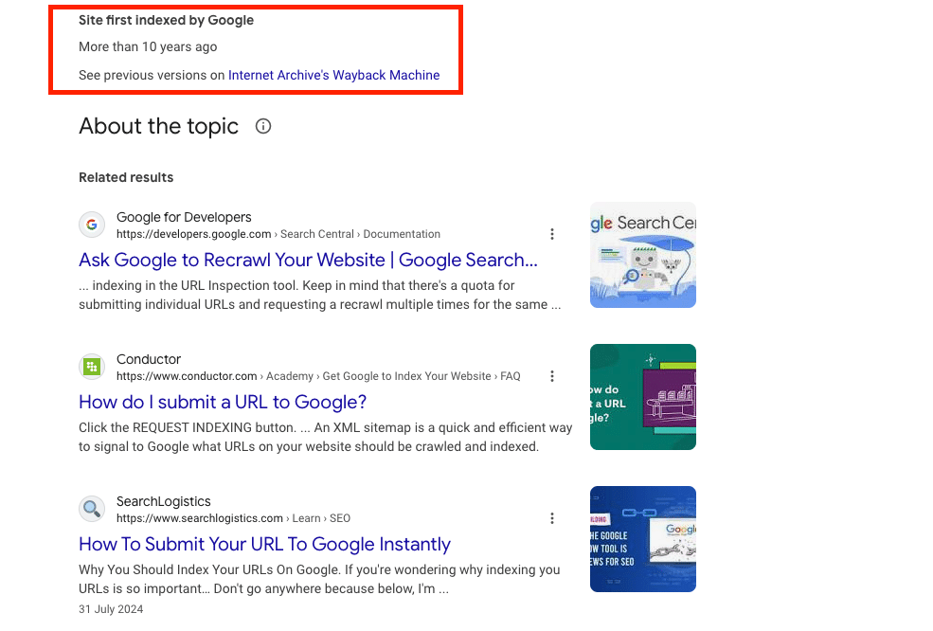This screenshot has height=631, width=933.
Task: Click the "Conductor" site name text
Action: click(x=149, y=359)
